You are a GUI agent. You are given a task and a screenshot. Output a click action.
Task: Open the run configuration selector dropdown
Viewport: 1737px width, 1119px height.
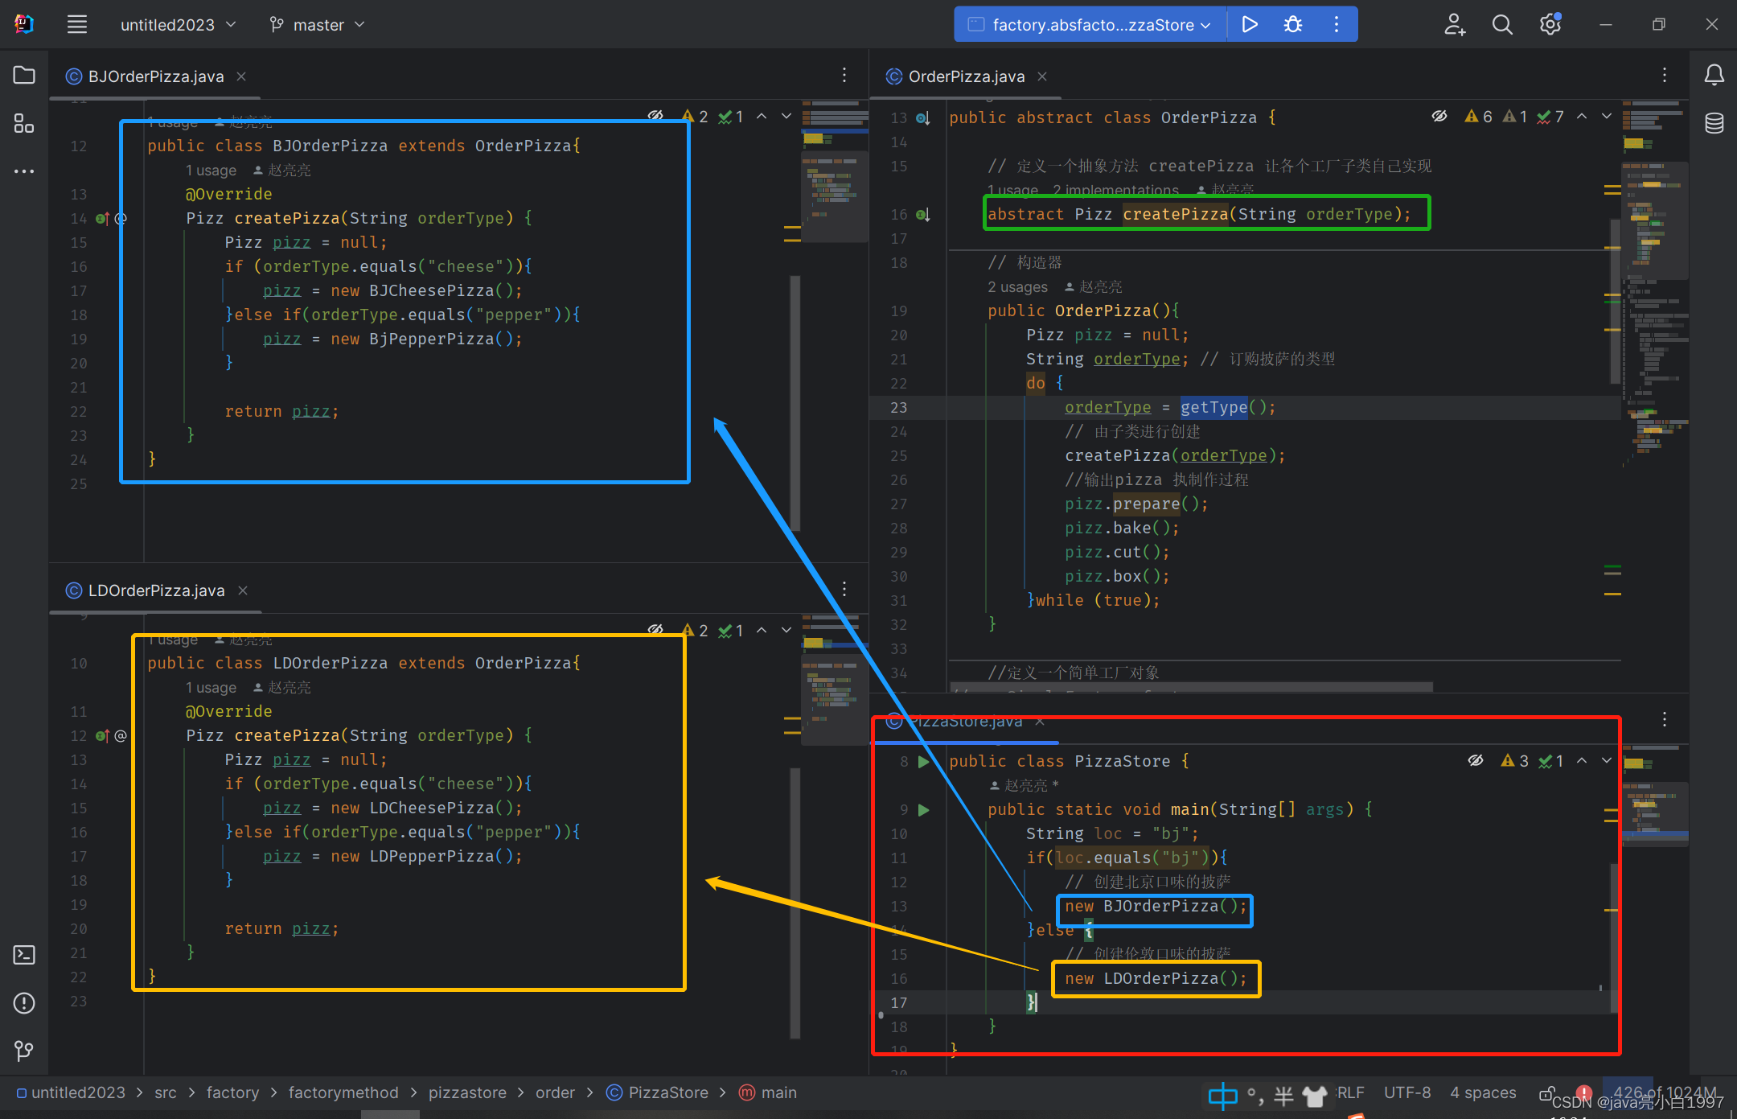[x=1091, y=25]
